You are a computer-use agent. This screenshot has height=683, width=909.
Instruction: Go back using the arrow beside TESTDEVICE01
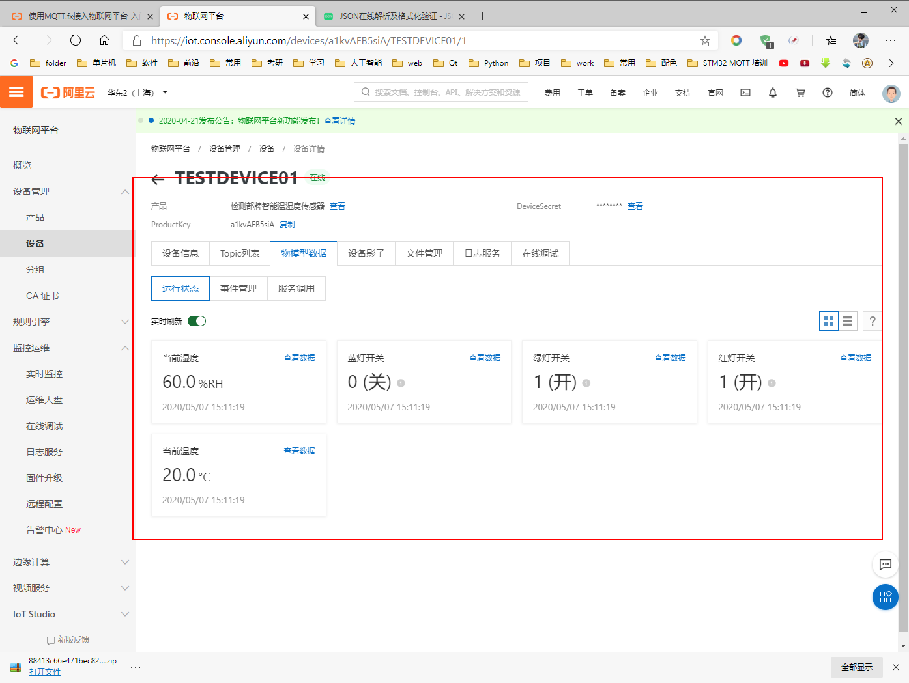(158, 179)
